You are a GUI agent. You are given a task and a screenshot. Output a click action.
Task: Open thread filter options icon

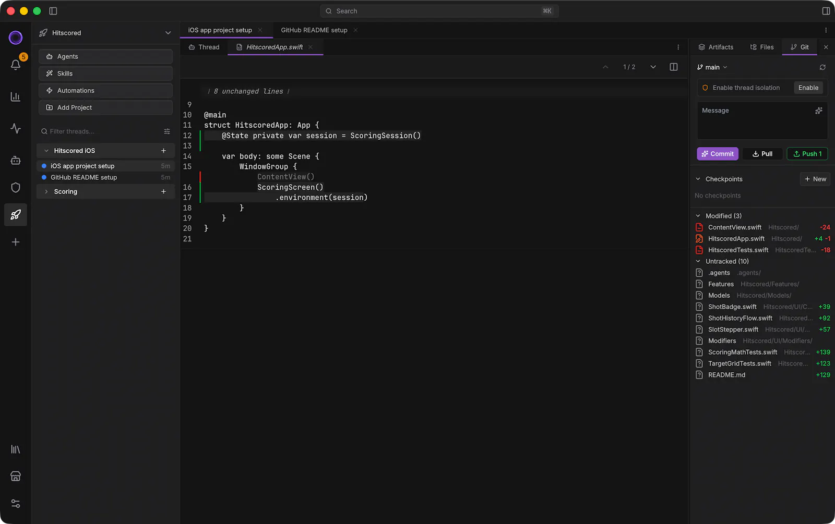(x=167, y=131)
